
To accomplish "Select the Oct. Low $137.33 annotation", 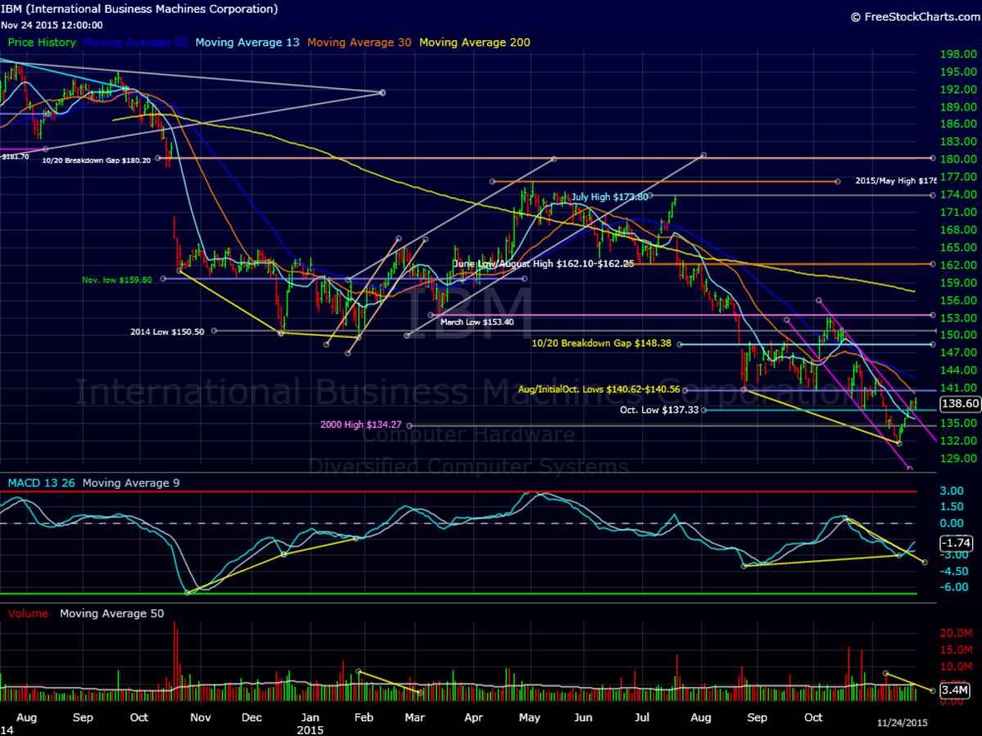I will coord(660,410).
